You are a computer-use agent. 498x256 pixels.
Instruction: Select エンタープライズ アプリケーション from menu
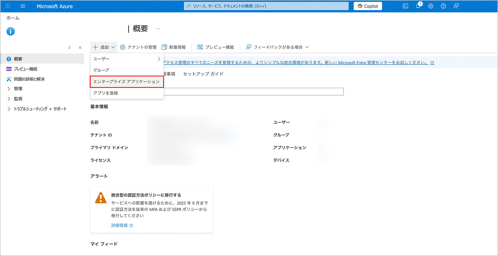click(127, 82)
